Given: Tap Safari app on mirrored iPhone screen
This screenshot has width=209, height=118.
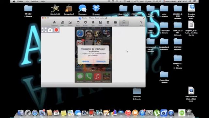Looking at the screenshot, I should tap(80, 33).
